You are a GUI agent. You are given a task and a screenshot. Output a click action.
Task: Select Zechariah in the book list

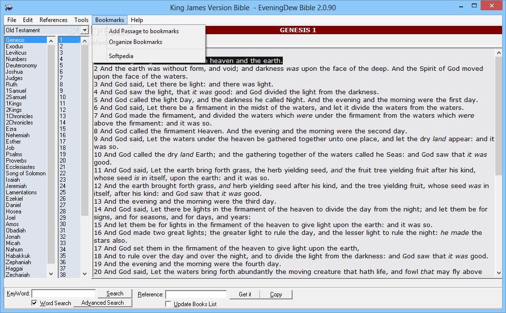tap(26, 275)
